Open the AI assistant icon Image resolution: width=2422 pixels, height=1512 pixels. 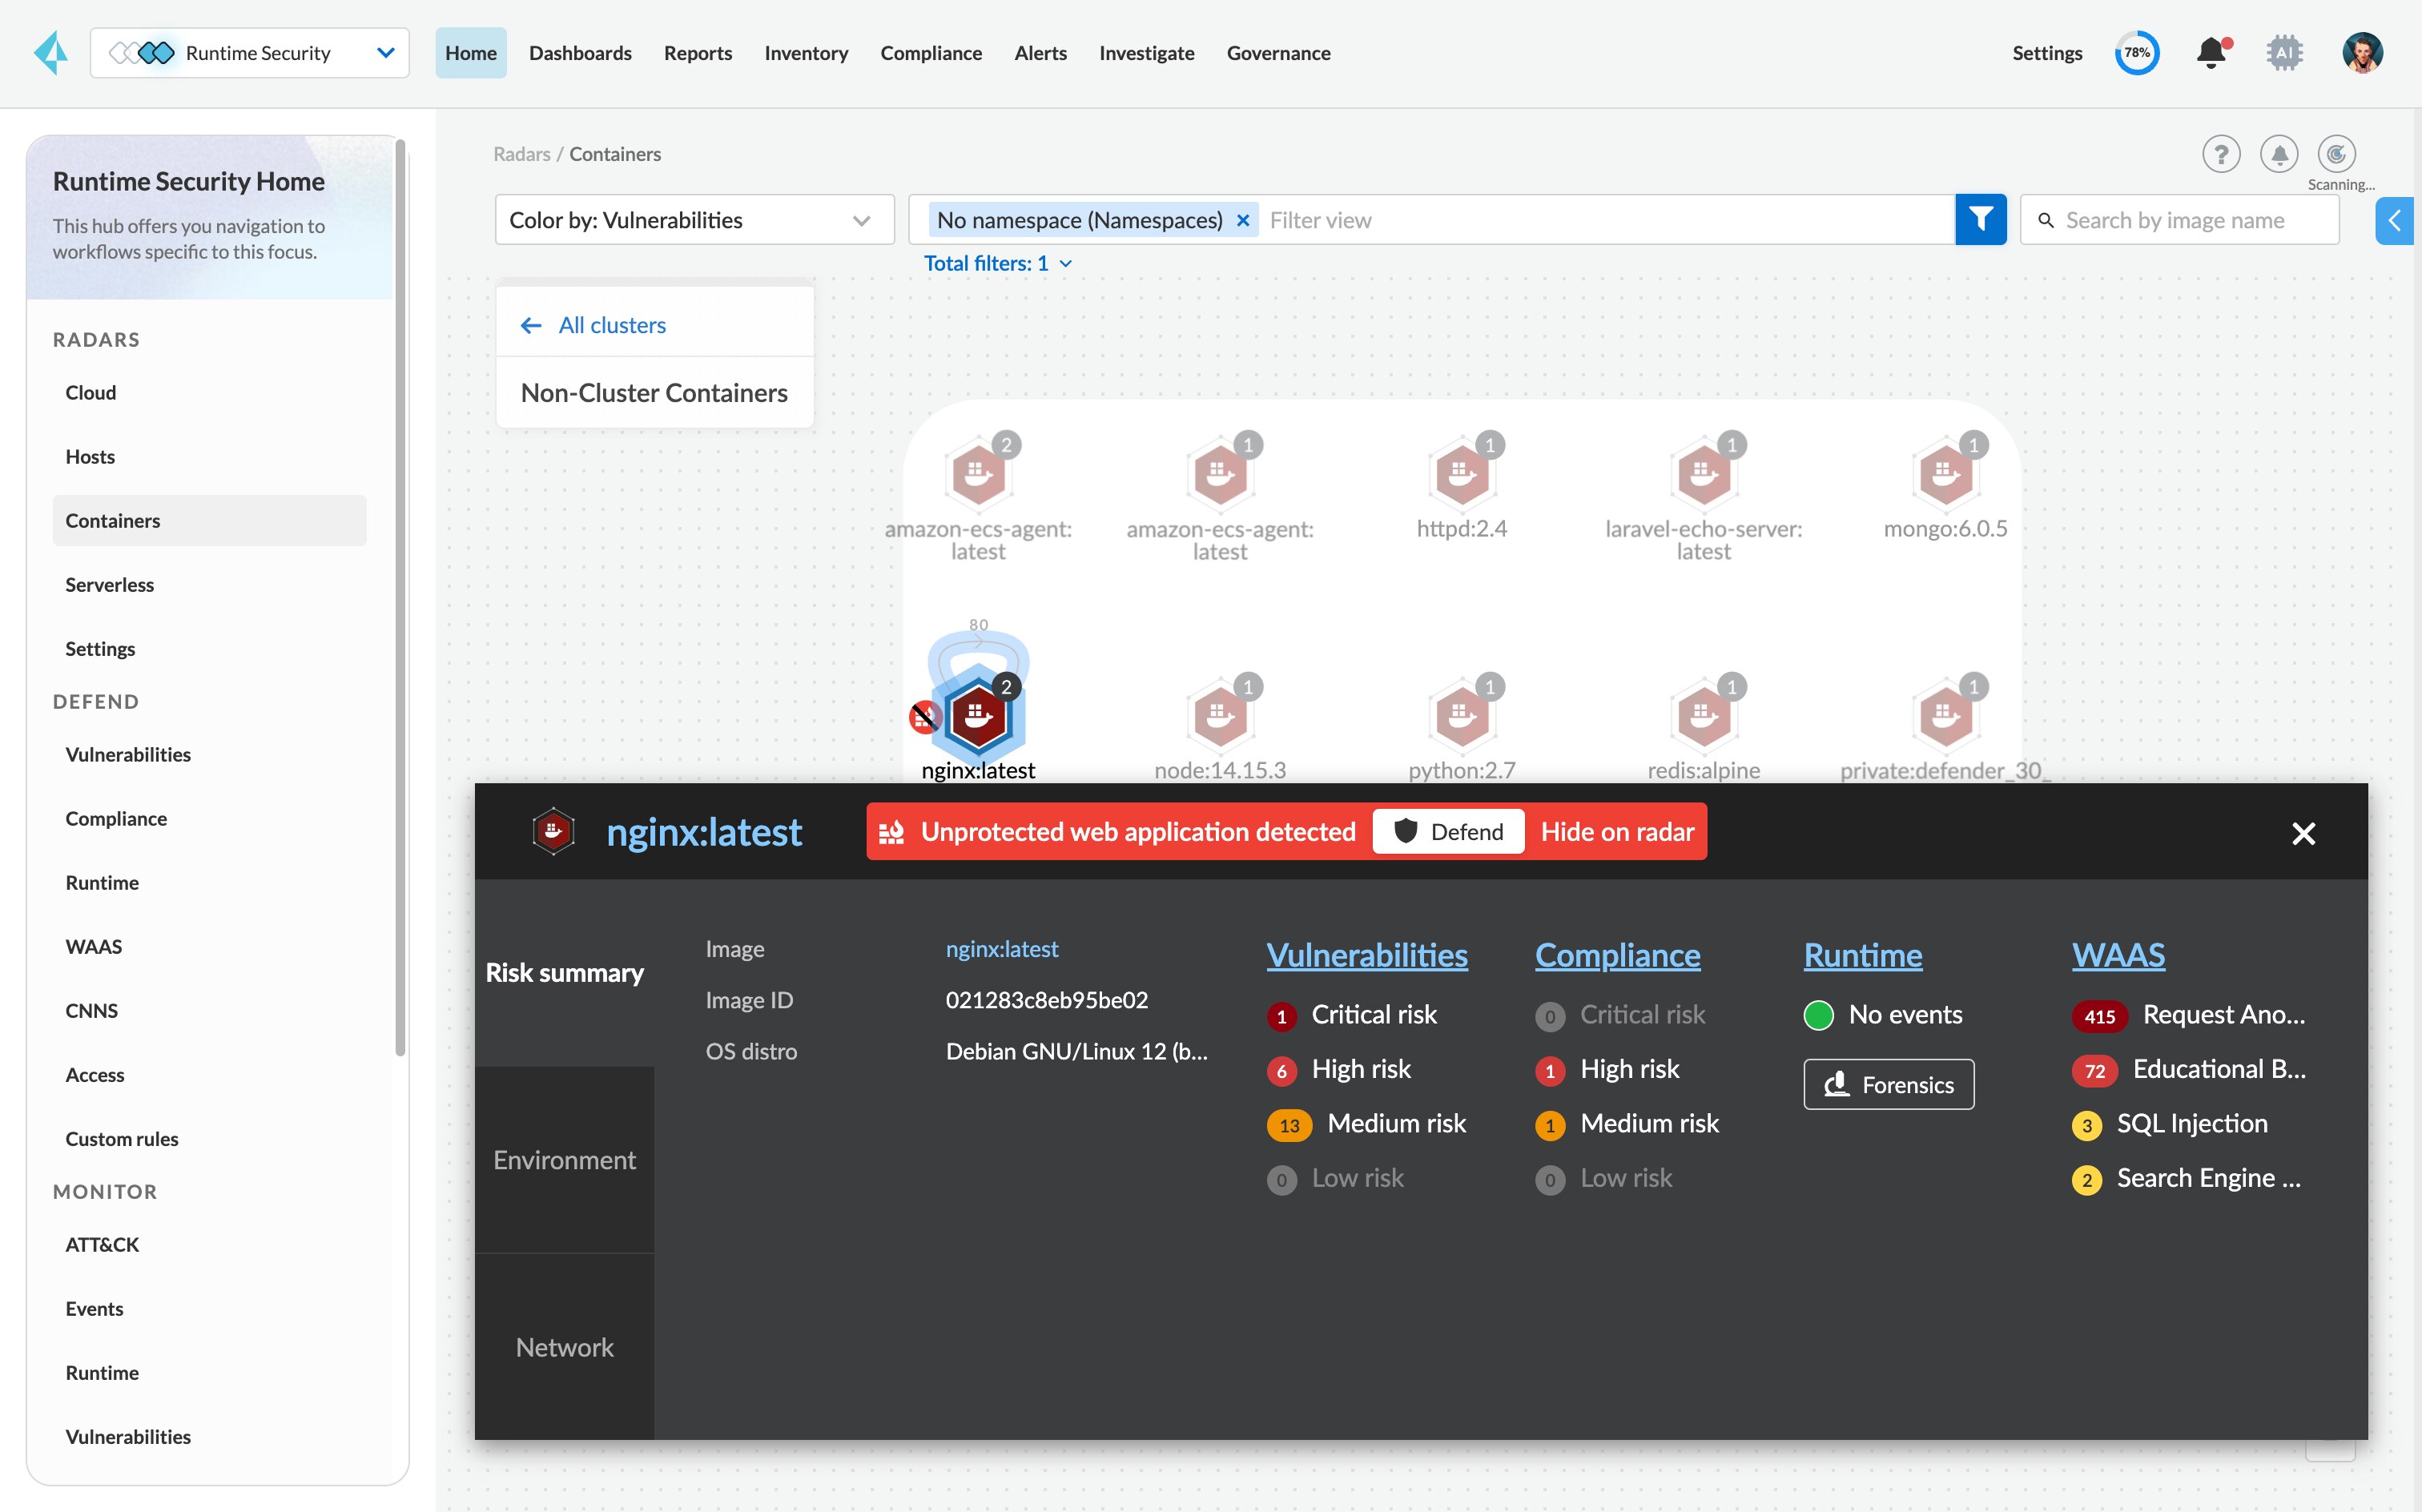tap(2286, 53)
